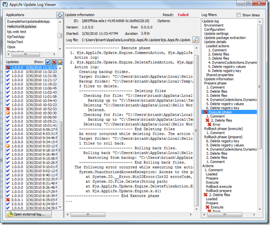Viewport: 270px width, 225px height.
Task: Click the Log file path field
Action: [x=136, y=40]
